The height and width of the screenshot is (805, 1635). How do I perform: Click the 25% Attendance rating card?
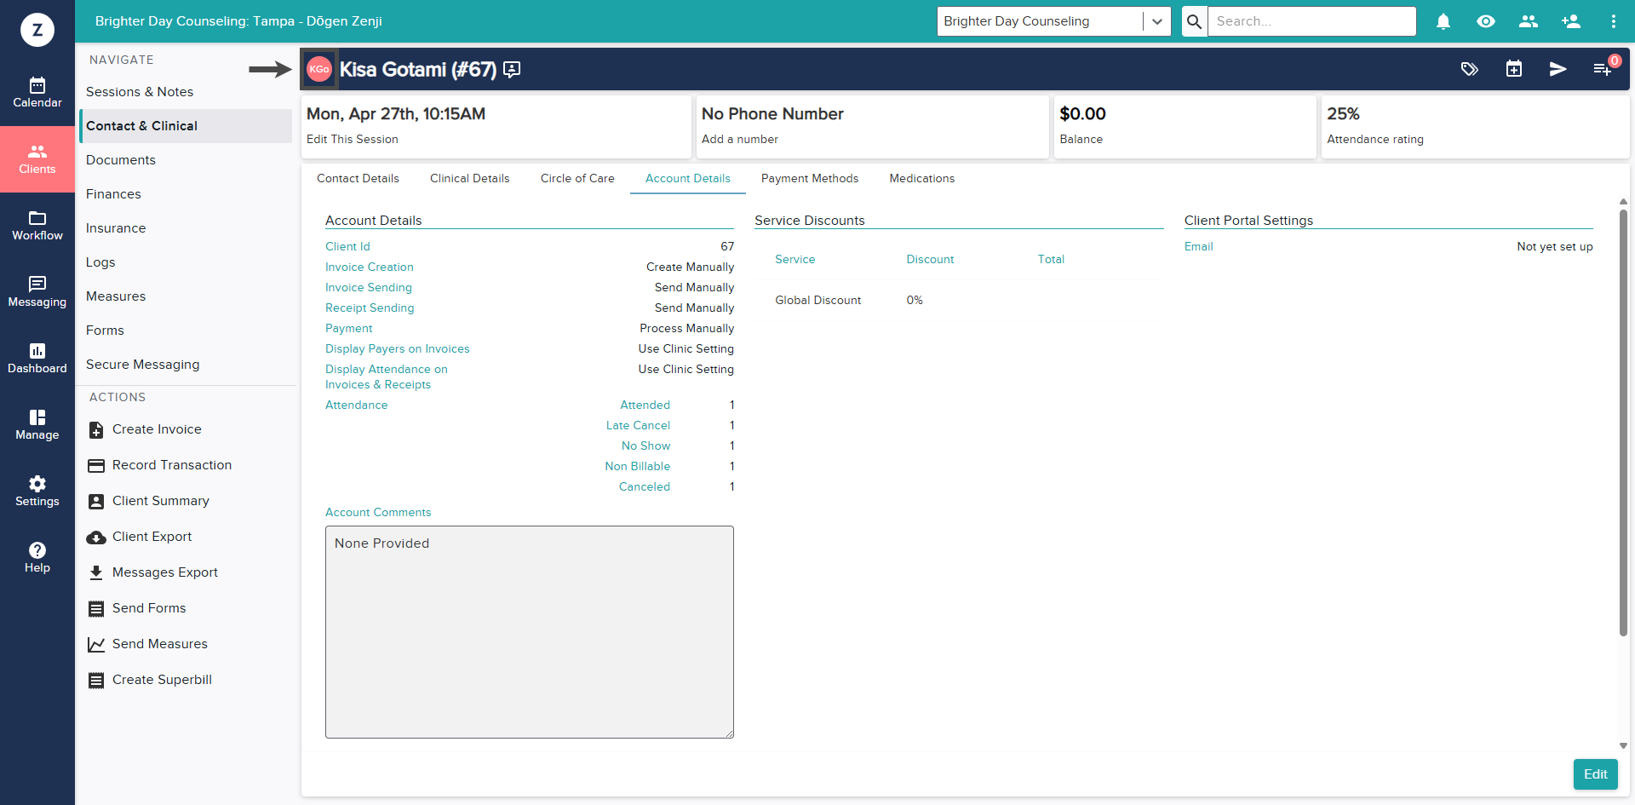(1475, 126)
